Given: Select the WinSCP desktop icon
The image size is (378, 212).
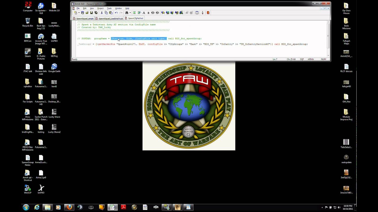Looking at the screenshot, I should click(28, 190).
